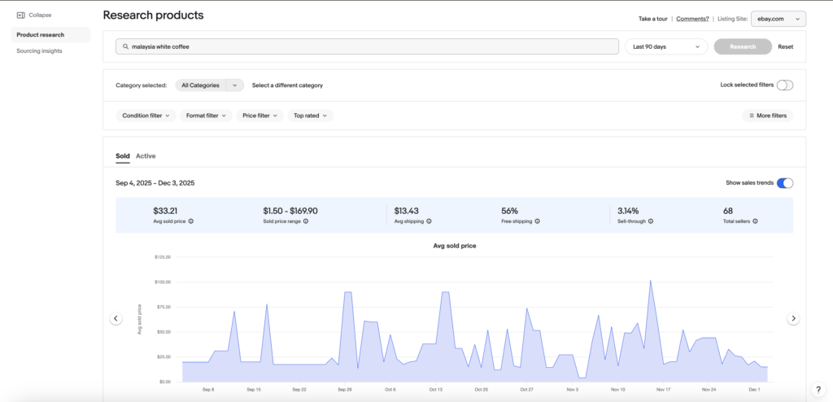Click the malaysia white coffee search field
833x402 pixels.
(366, 46)
